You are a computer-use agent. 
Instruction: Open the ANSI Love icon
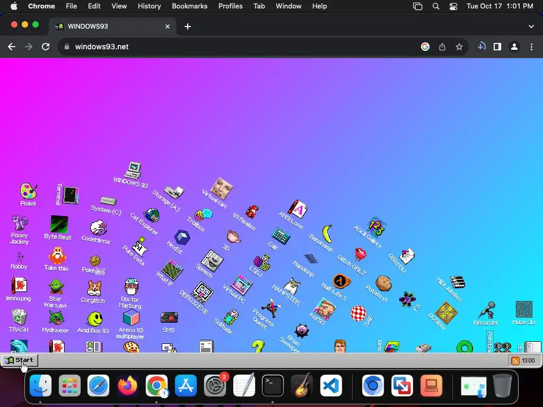298,209
